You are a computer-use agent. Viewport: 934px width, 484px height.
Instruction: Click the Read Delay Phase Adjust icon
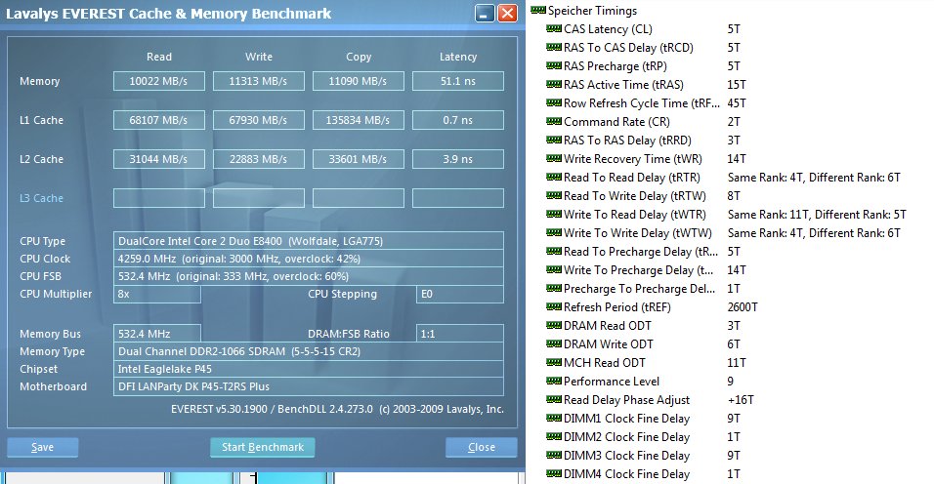pyautogui.click(x=554, y=399)
